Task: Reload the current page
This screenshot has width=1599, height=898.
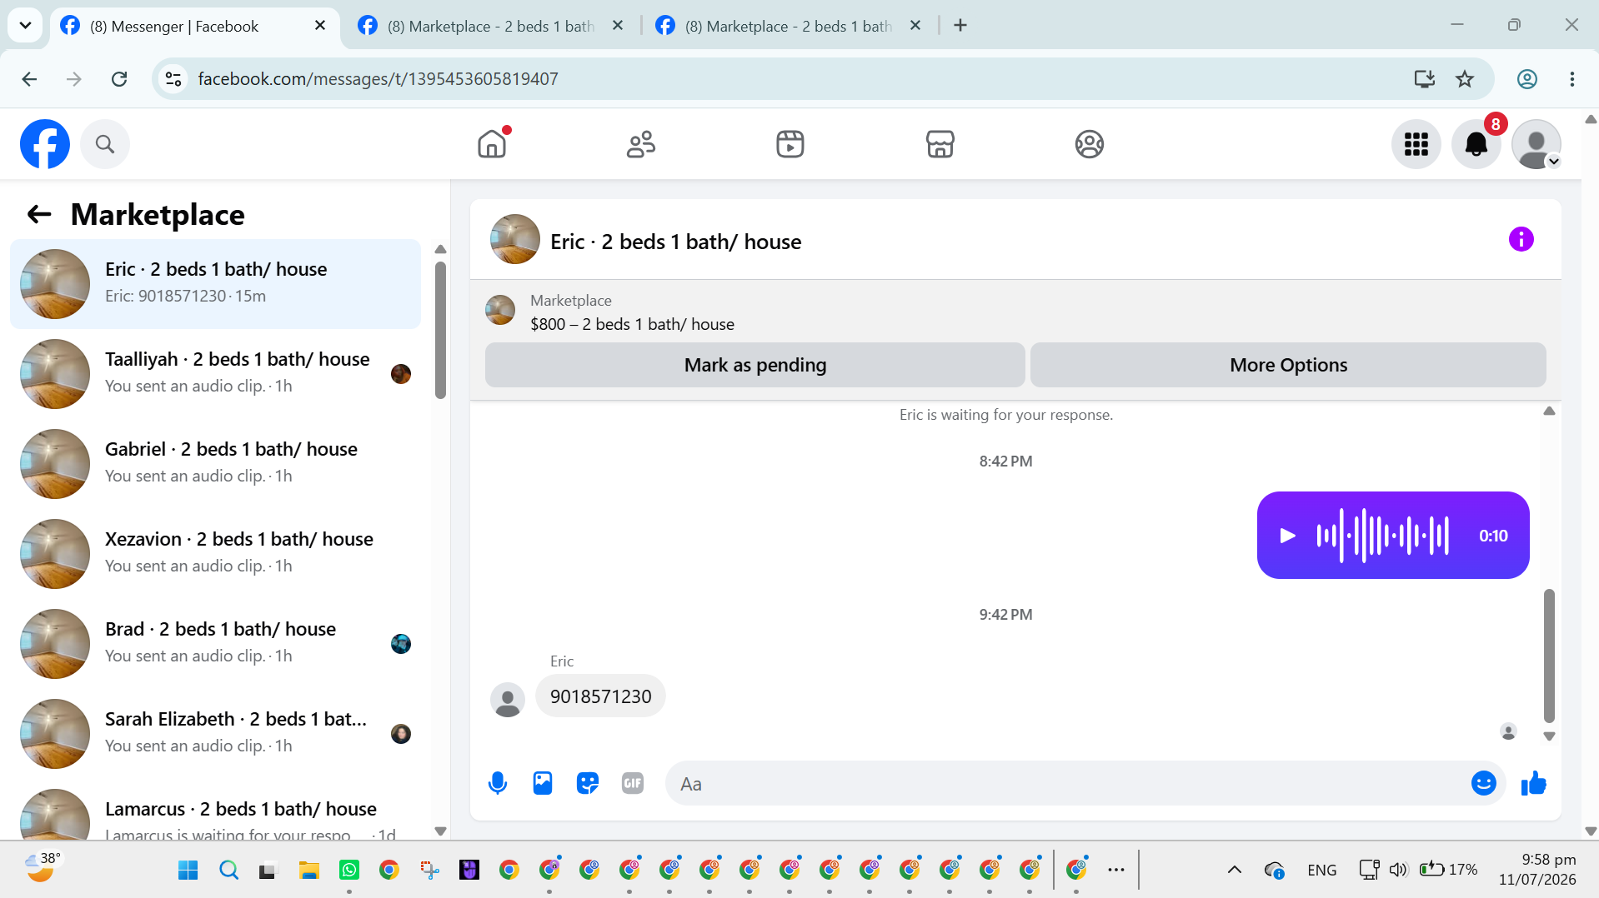Action: [x=119, y=79]
